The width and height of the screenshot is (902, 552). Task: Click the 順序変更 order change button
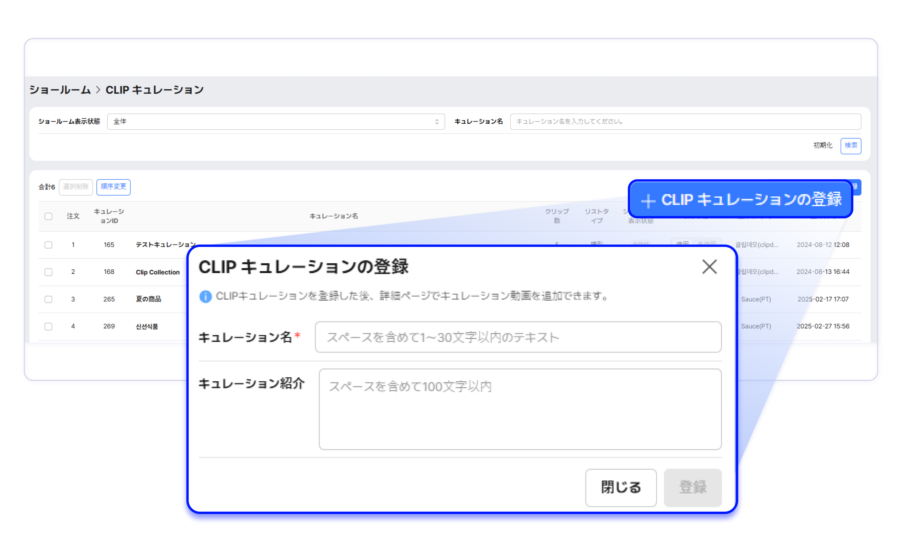click(113, 187)
